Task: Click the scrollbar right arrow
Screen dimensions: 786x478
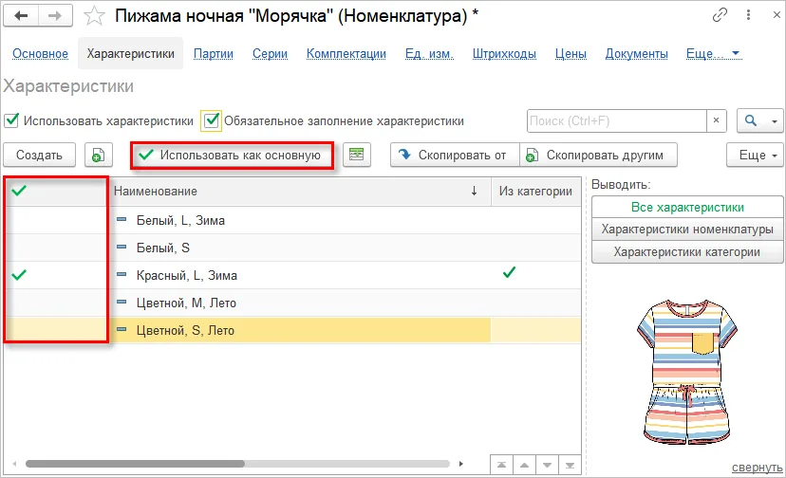Action: click(460, 464)
